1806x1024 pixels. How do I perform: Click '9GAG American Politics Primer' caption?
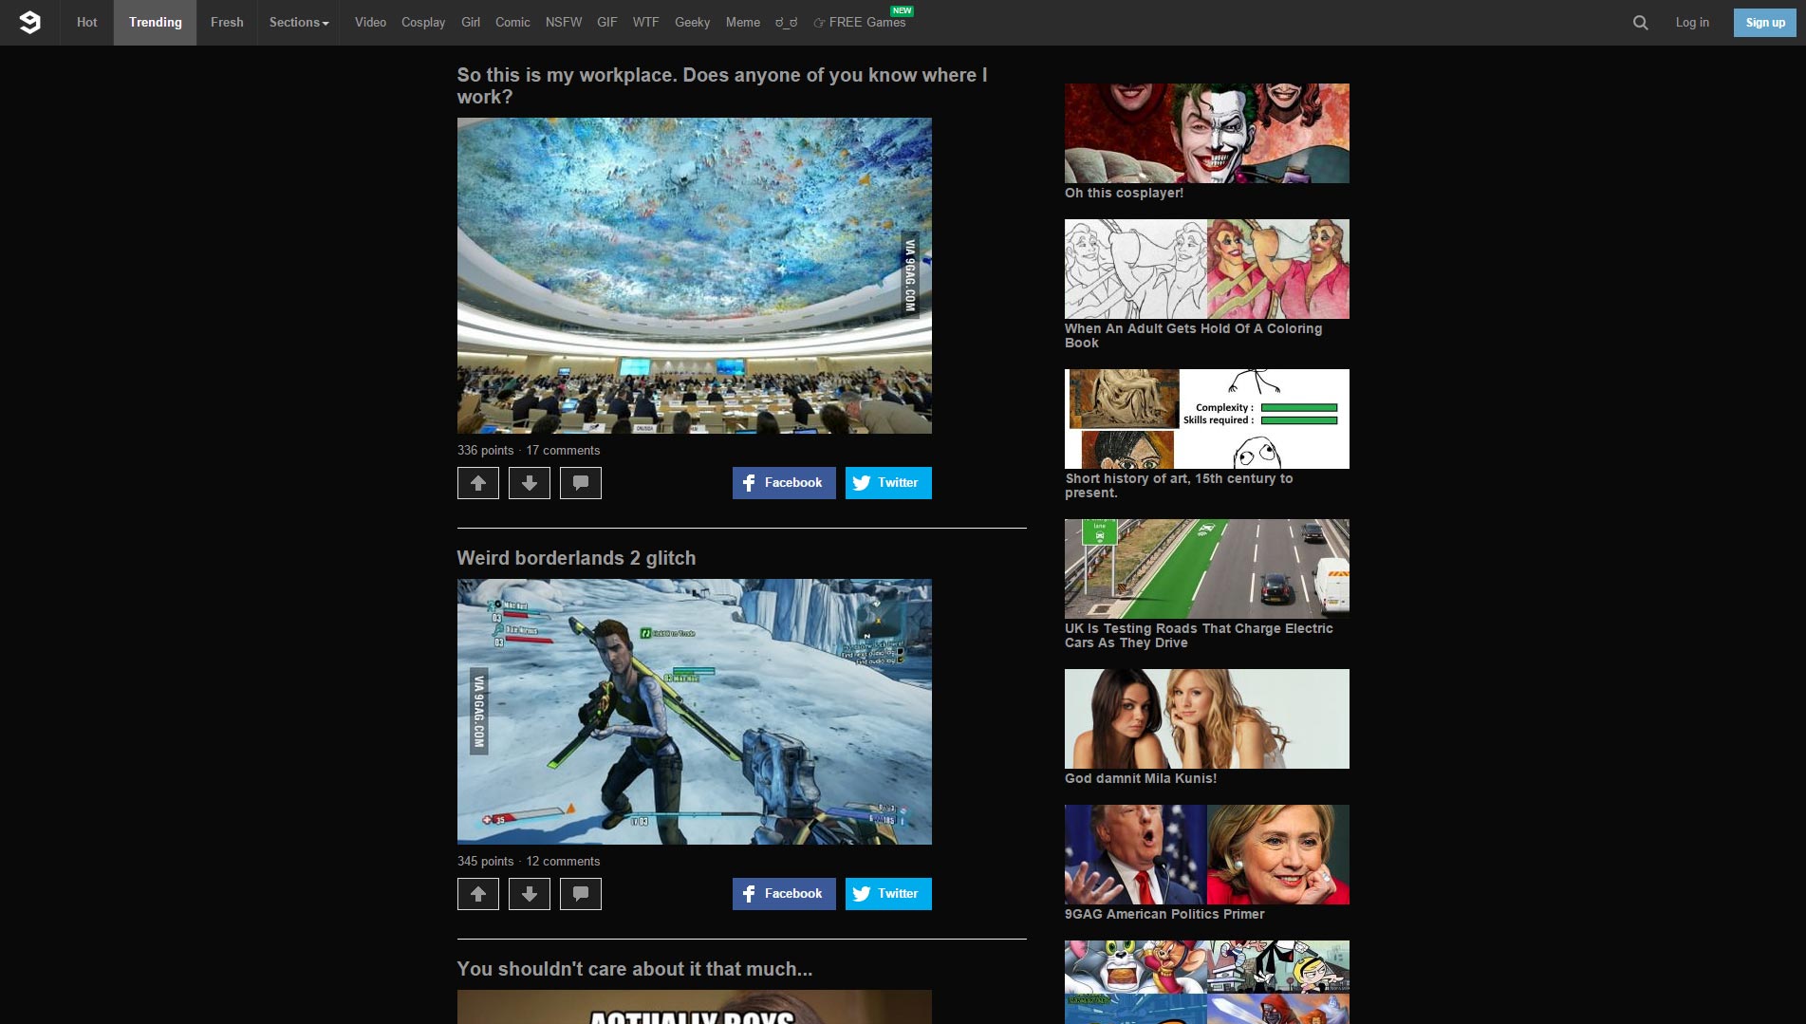[x=1164, y=914]
